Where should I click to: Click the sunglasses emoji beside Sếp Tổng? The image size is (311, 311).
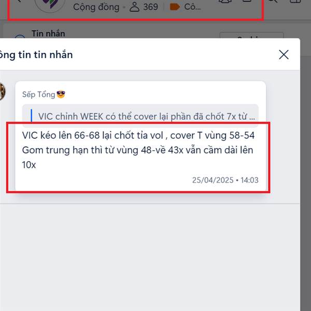(x=61, y=94)
